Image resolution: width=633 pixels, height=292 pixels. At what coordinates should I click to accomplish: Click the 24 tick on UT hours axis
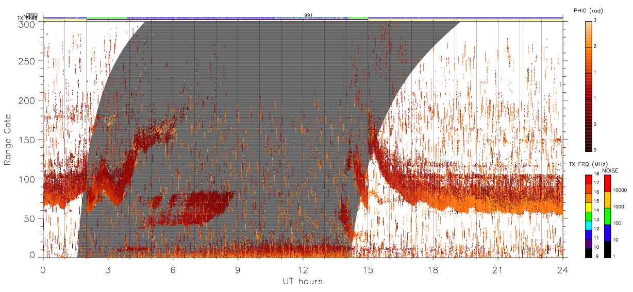[563, 269]
